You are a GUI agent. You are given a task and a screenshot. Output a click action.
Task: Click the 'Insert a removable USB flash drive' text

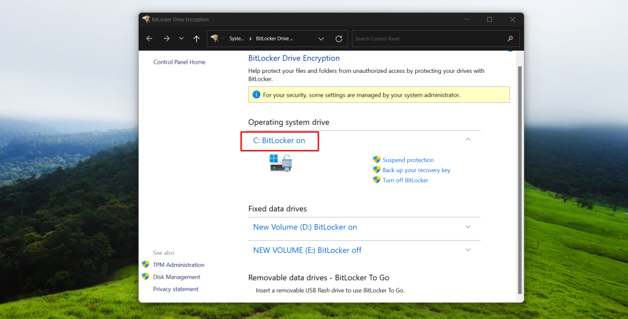(x=330, y=291)
